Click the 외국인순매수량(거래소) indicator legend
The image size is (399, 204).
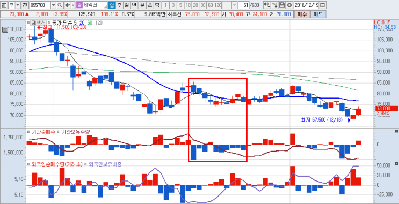pos(56,164)
